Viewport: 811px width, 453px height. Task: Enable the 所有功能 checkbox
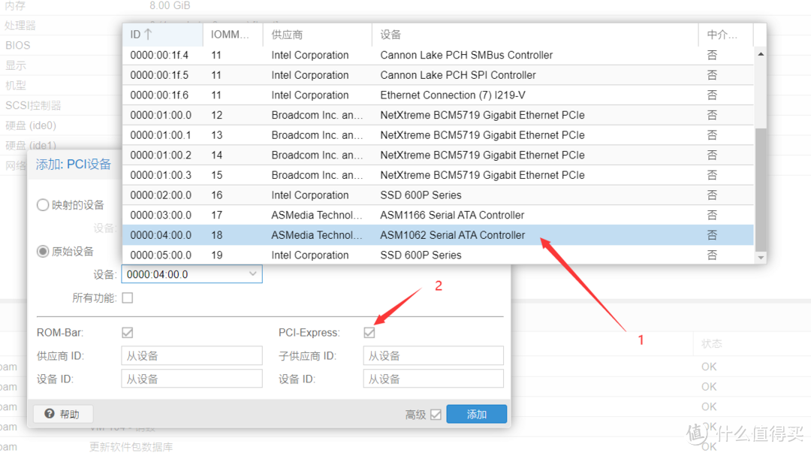point(128,297)
